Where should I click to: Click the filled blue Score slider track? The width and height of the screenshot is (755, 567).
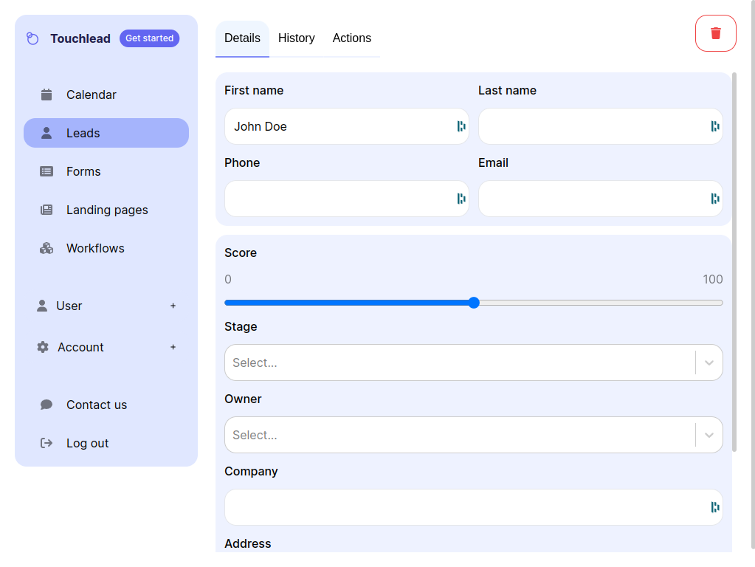(x=347, y=303)
